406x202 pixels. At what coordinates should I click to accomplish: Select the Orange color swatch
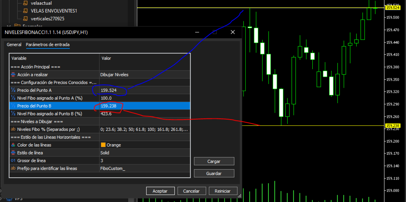(x=103, y=145)
